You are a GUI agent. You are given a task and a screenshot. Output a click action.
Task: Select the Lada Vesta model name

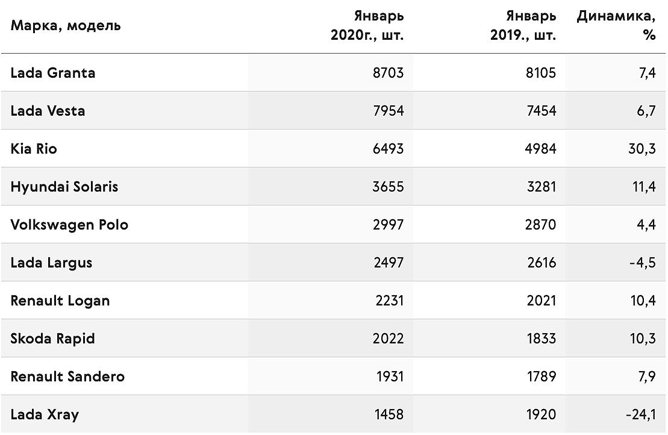click(48, 111)
